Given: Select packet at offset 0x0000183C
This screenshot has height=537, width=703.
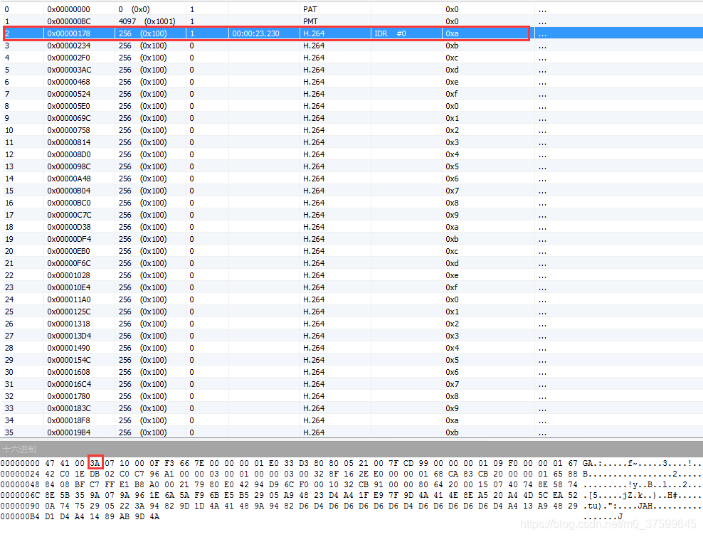Looking at the screenshot, I should tap(351, 408).
